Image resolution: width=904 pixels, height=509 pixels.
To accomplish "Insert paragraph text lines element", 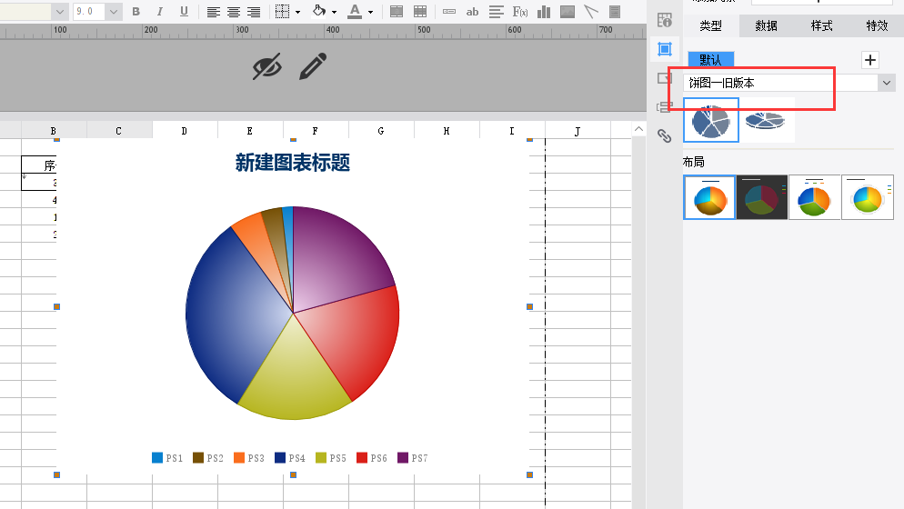I will click(x=496, y=12).
